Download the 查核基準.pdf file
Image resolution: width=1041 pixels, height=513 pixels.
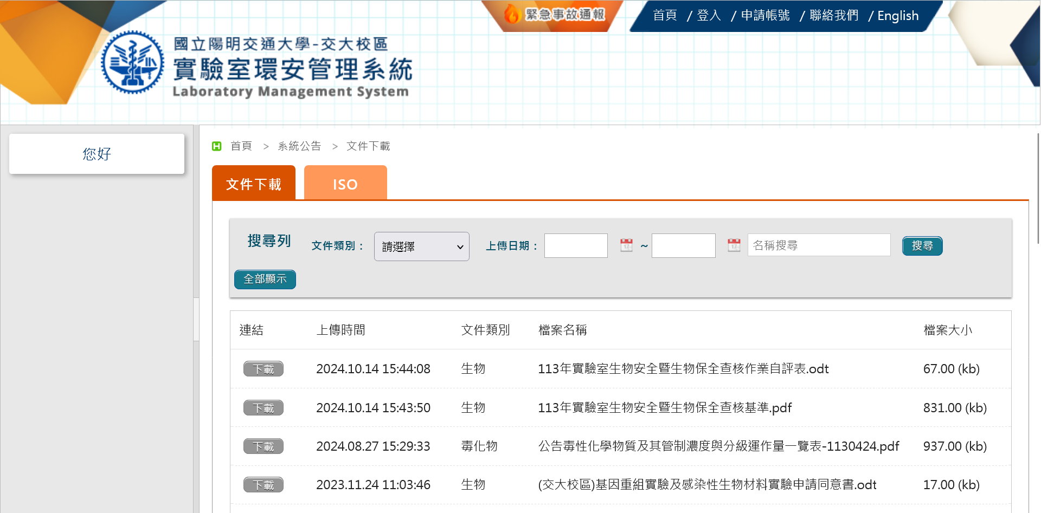264,408
